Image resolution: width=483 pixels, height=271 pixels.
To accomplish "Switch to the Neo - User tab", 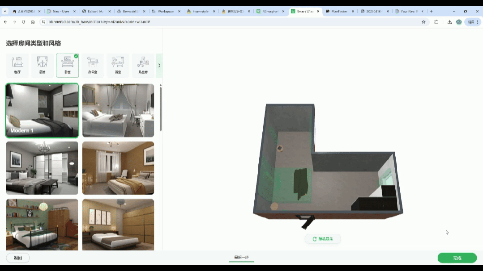I will coord(61,11).
